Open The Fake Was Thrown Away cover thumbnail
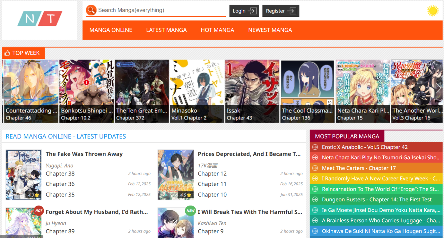This screenshot has height=238, width=444. tap(24, 175)
